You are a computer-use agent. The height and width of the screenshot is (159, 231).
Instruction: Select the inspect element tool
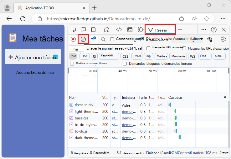73,30
